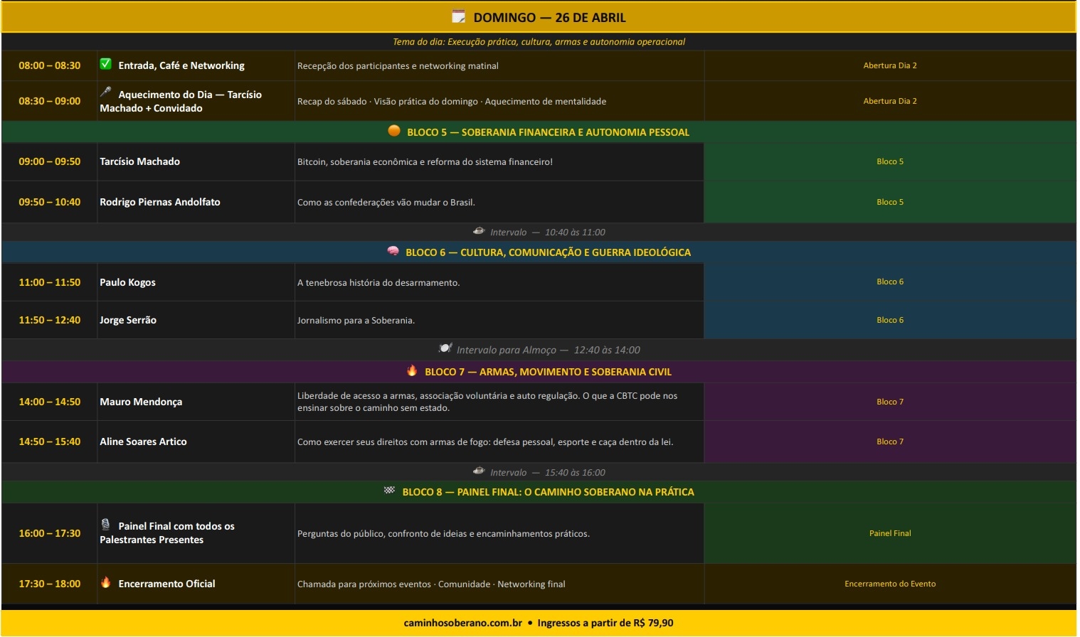Click 'Bloco 6' tag in Jorge Serrão row

[x=890, y=320]
